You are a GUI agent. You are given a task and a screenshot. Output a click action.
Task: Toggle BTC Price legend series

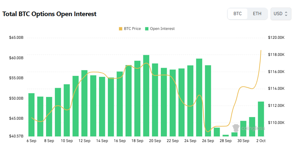pos(132,29)
